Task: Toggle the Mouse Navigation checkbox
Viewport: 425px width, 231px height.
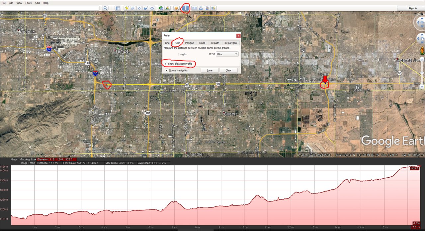Action: [167, 70]
